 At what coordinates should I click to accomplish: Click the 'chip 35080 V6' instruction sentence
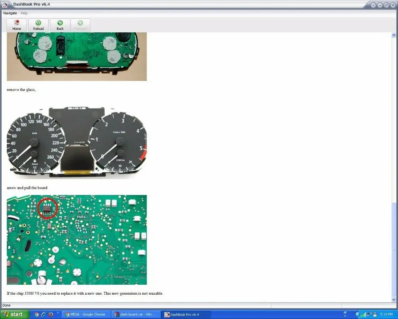pyautogui.click(x=85, y=293)
